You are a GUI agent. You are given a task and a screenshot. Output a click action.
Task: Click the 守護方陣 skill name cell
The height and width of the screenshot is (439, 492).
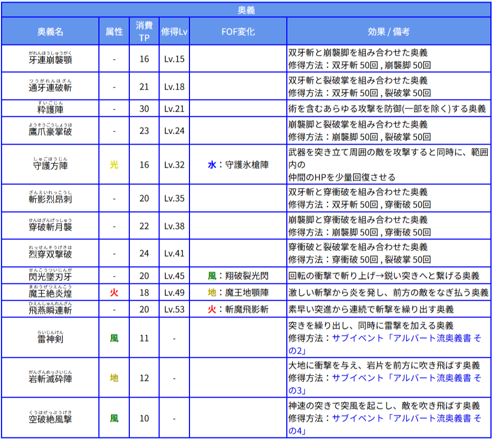[x=50, y=166]
